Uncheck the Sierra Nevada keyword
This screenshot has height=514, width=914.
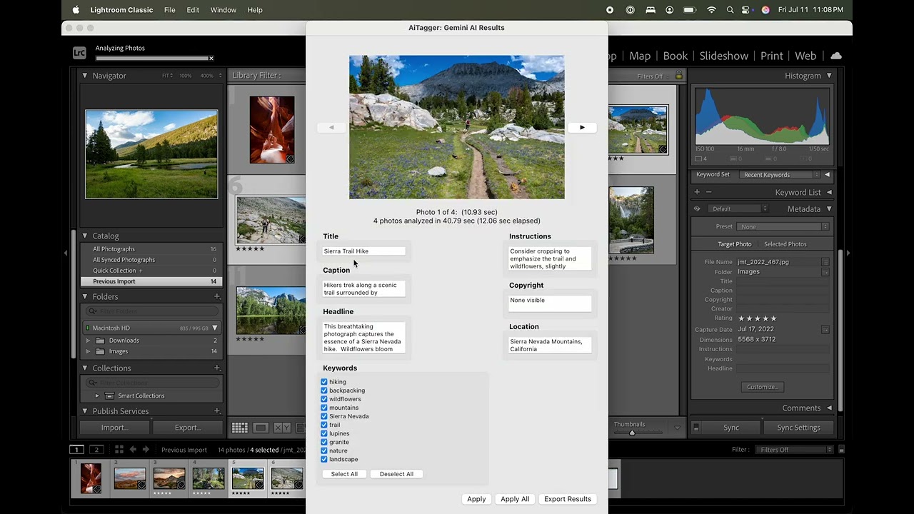pos(324,416)
